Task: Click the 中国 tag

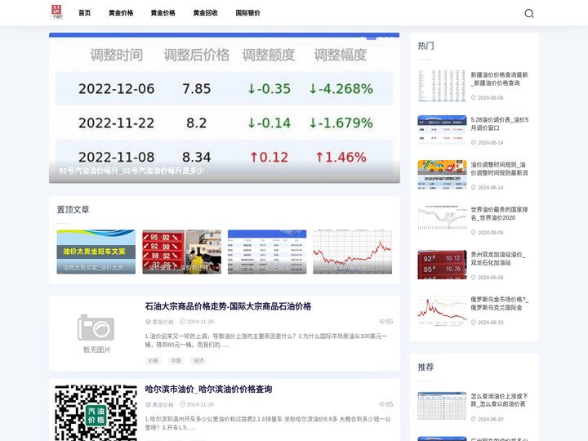Action: (x=176, y=361)
